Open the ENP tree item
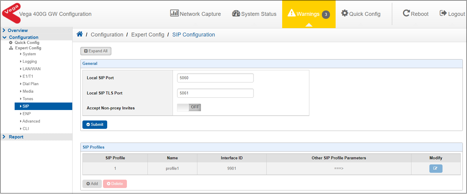 (27, 114)
